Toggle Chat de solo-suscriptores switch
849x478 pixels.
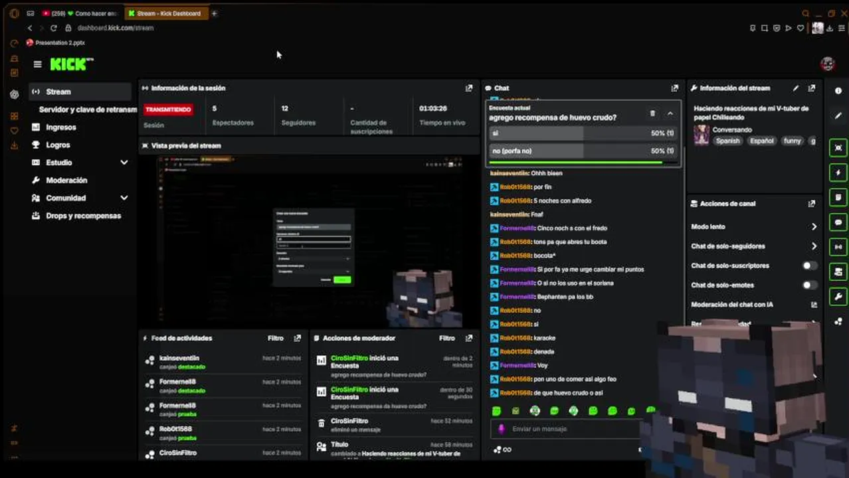tap(810, 266)
